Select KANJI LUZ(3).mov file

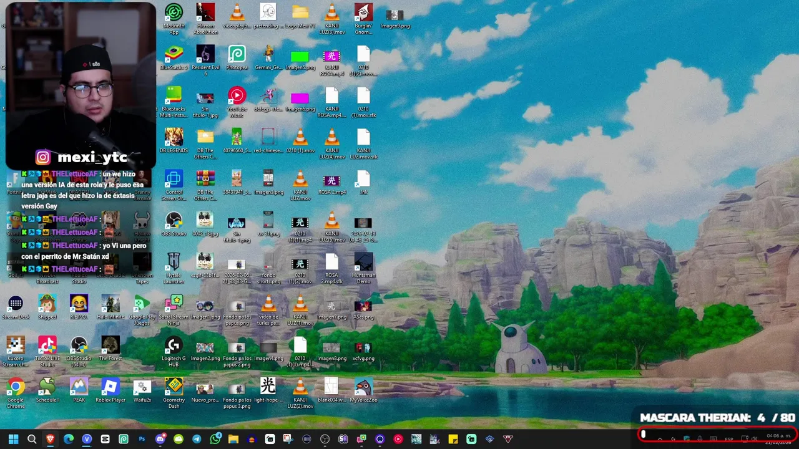click(331, 19)
